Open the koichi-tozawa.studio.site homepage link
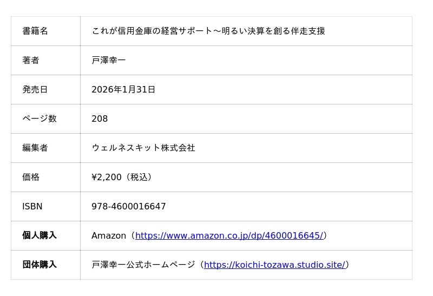Image resolution: width=433 pixels, height=296 pixels. (x=274, y=265)
